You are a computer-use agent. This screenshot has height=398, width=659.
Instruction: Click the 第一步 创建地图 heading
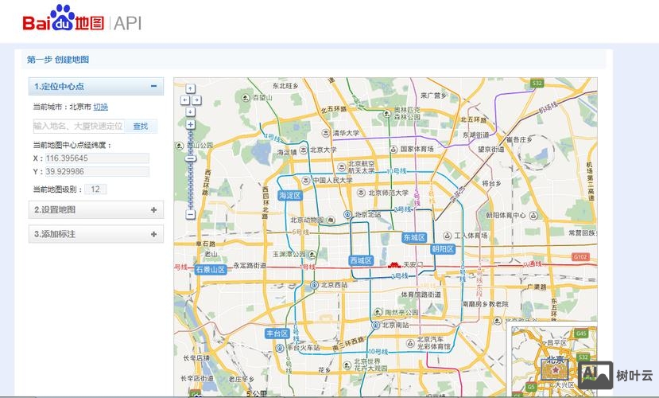[x=58, y=60]
